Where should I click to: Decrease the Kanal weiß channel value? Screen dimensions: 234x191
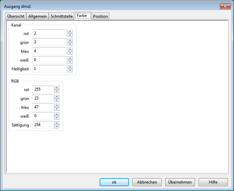pos(70,62)
